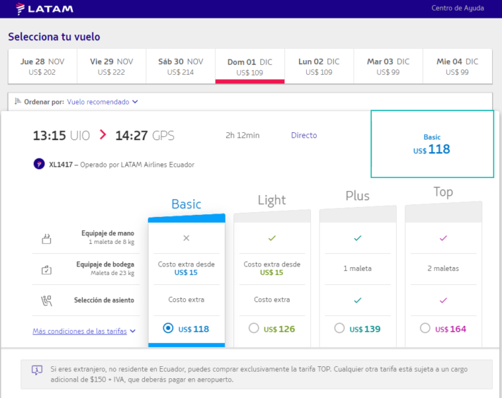Click the Basic US$ 118 summary box
This screenshot has height=398, width=502.
click(x=432, y=144)
